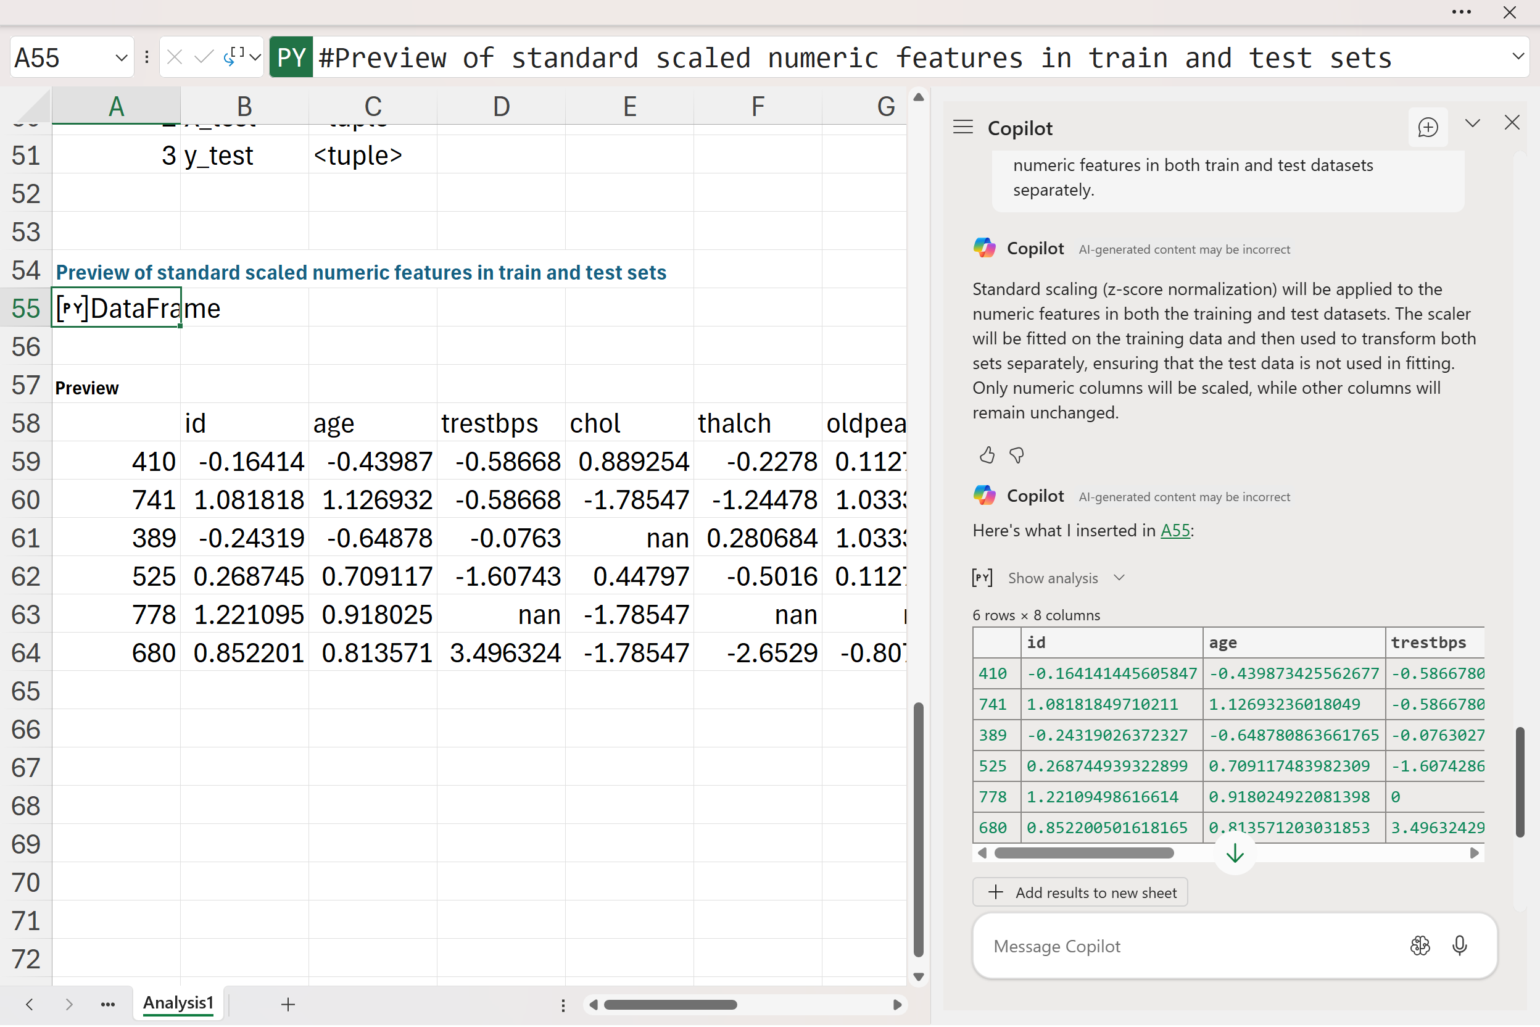The image size is (1540, 1027).
Task: Click the thumbs down feedback icon
Action: coord(1016,455)
